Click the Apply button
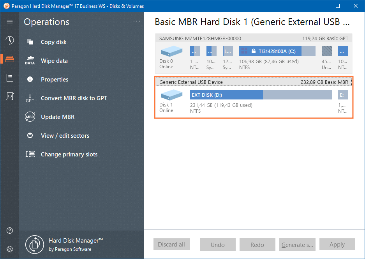 click(337, 244)
